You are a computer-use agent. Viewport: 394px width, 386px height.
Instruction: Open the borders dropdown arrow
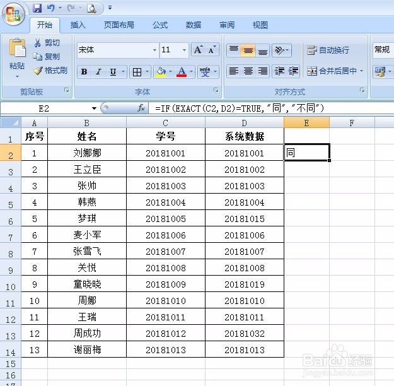tap(148, 72)
